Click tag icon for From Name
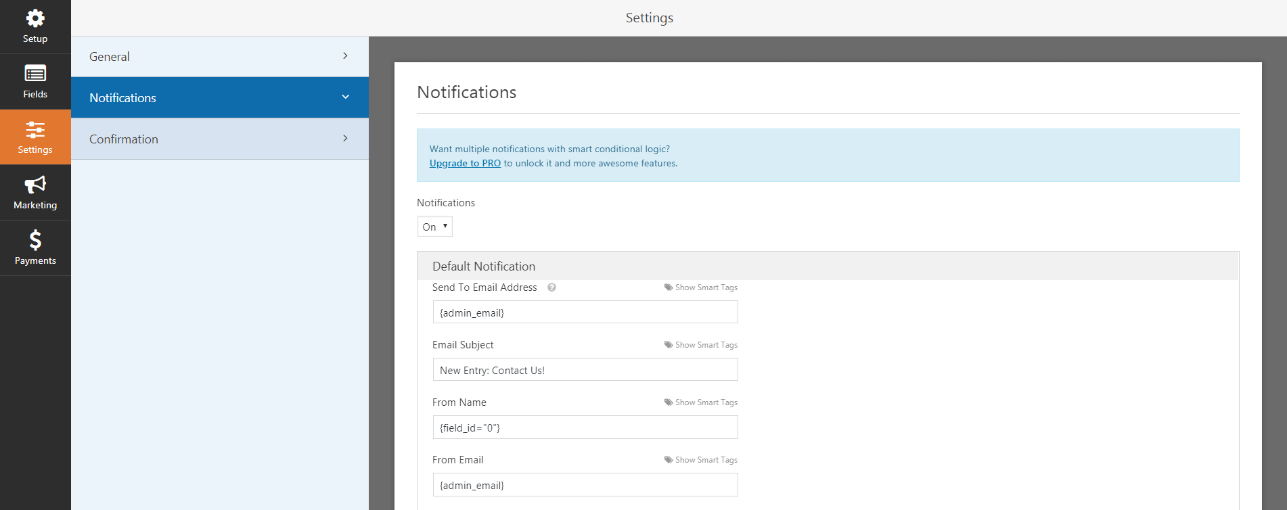Viewport: 1287px width, 510px height. [669, 402]
